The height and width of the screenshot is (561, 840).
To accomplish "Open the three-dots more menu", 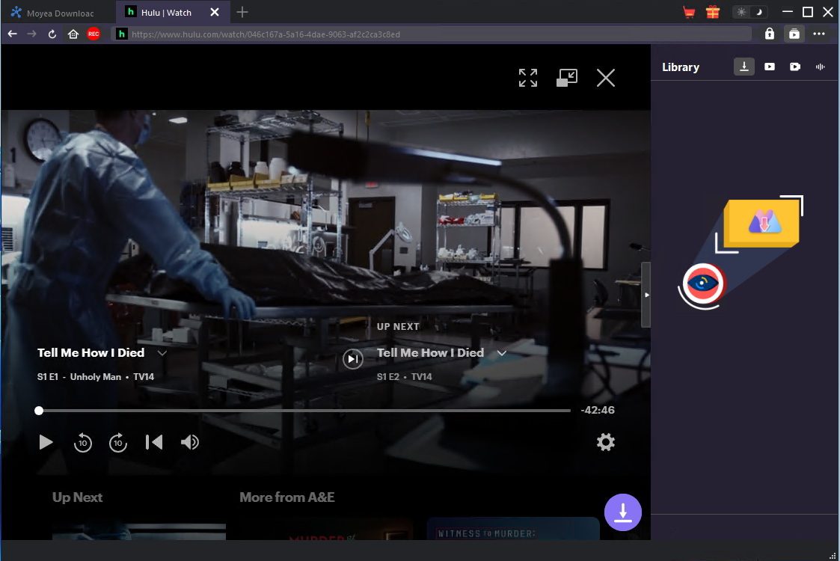I will click(x=819, y=34).
